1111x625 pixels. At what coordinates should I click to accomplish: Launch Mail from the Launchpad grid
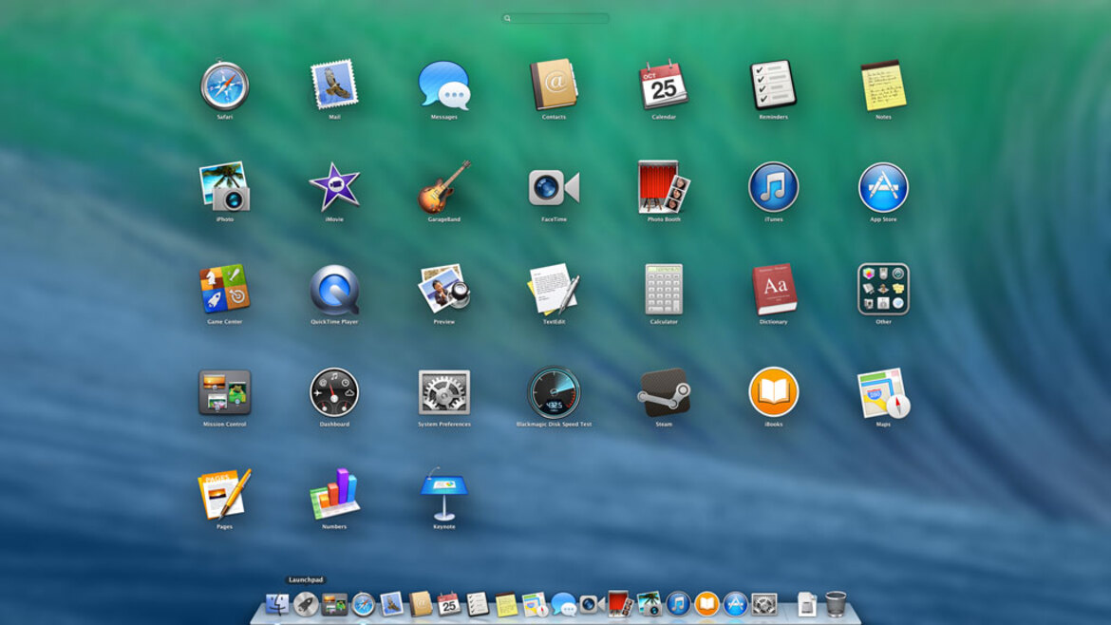tap(334, 85)
